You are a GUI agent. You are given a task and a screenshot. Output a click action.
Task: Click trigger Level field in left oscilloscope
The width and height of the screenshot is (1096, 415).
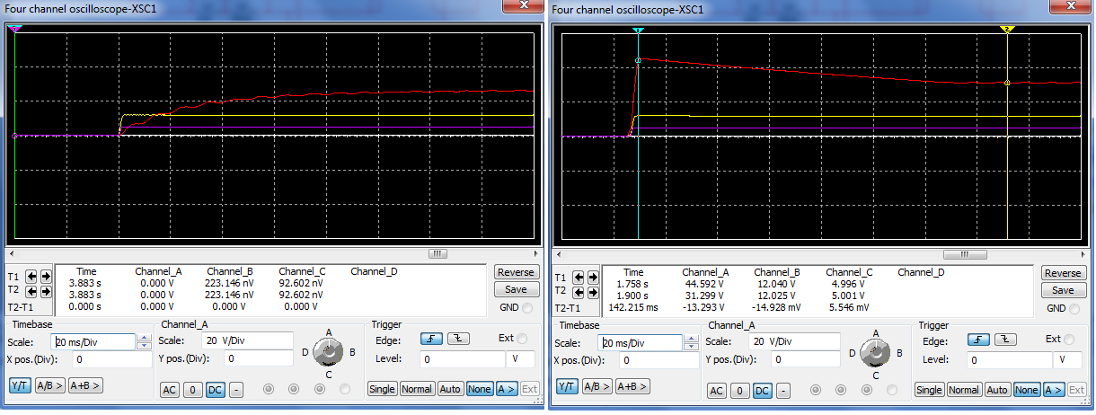[x=463, y=359]
